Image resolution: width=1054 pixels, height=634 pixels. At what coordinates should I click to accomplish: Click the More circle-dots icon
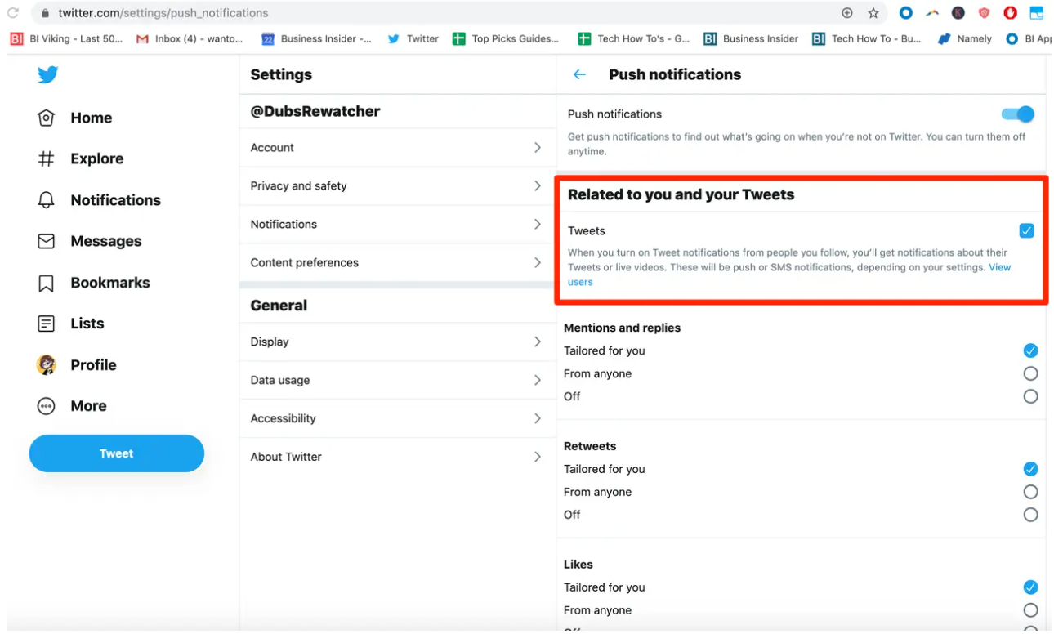(47, 406)
